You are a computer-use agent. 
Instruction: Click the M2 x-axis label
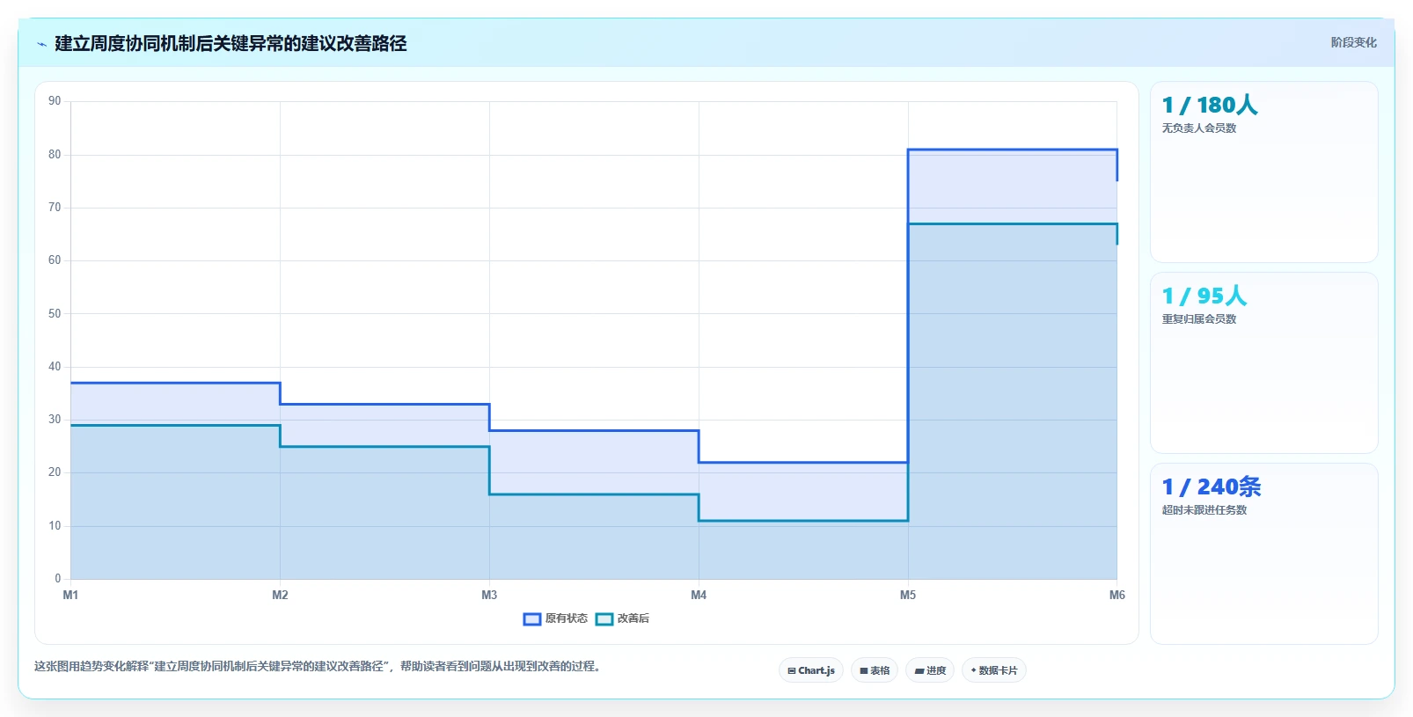click(280, 596)
